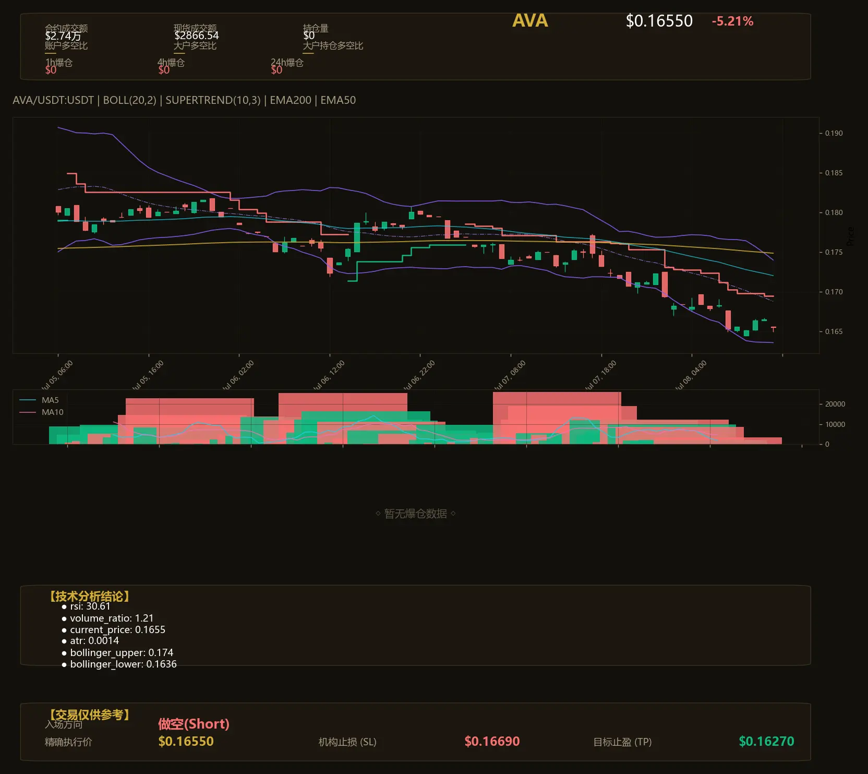
Task: Click the spot volume value $2866.54
Action: click(x=197, y=35)
